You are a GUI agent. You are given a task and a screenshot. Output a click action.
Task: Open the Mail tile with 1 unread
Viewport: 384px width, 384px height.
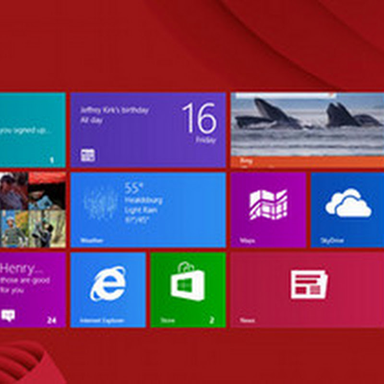click(x=33, y=130)
